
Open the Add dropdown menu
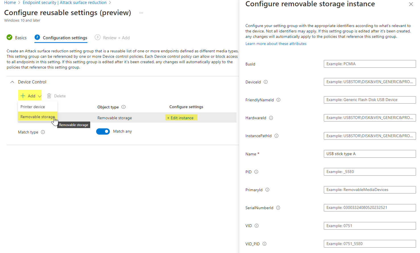click(x=30, y=96)
